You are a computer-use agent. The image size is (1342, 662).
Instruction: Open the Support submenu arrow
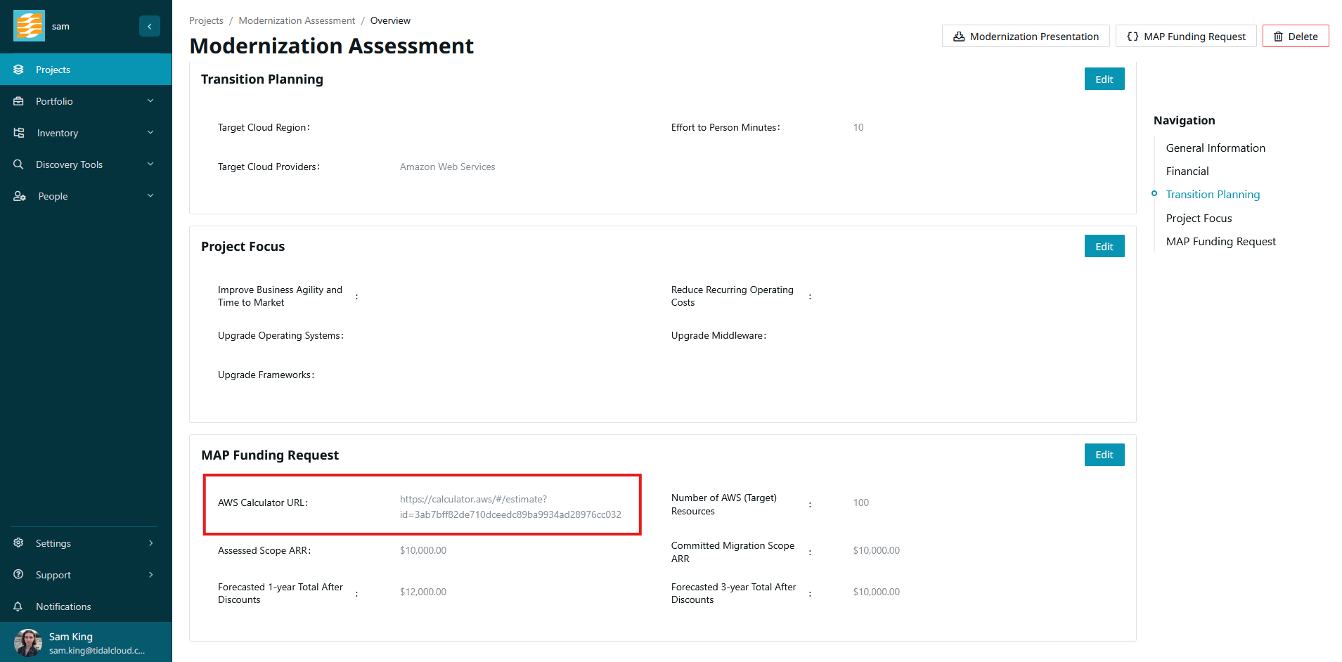(x=150, y=575)
